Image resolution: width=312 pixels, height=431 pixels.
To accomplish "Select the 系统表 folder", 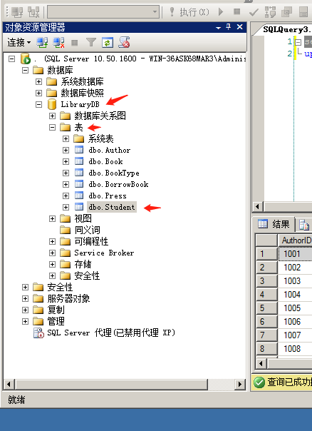I will [x=100, y=138].
